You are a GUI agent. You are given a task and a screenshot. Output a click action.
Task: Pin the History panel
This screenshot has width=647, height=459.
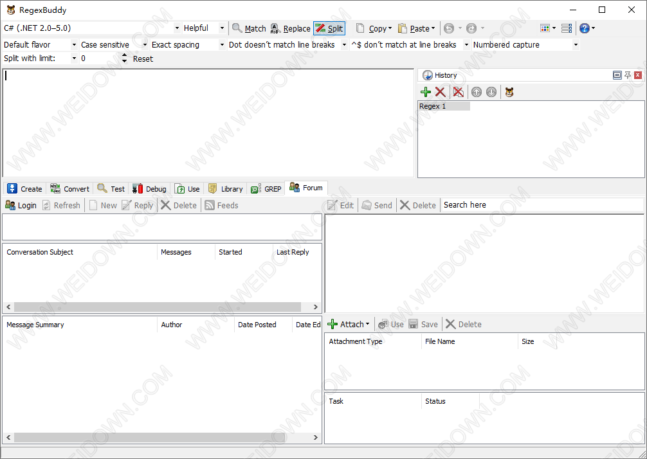pos(628,75)
